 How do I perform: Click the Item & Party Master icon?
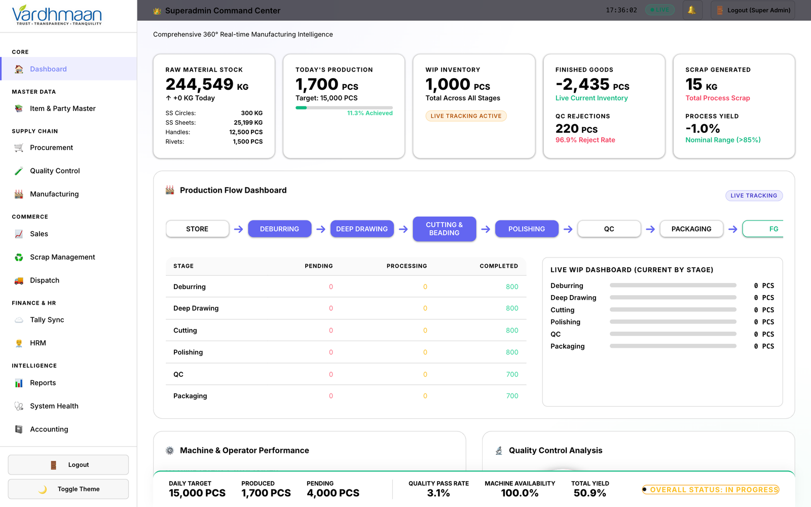(19, 108)
